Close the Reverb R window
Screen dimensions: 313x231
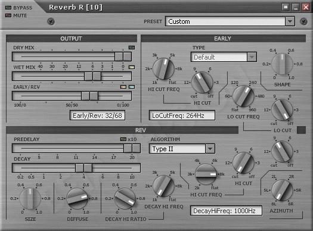306,7
